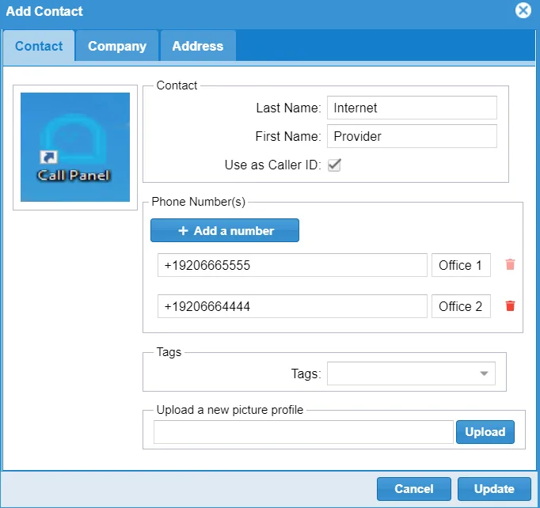540x508 pixels.
Task: Click the Call Panel profile picture
Action: click(75, 147)
